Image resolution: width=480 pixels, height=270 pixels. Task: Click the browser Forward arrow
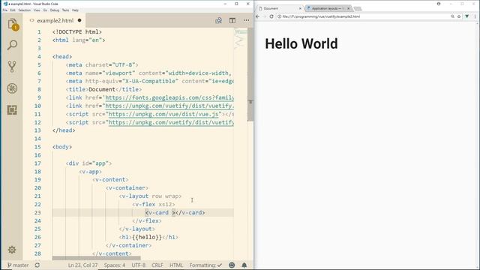(x=265, y=16)
